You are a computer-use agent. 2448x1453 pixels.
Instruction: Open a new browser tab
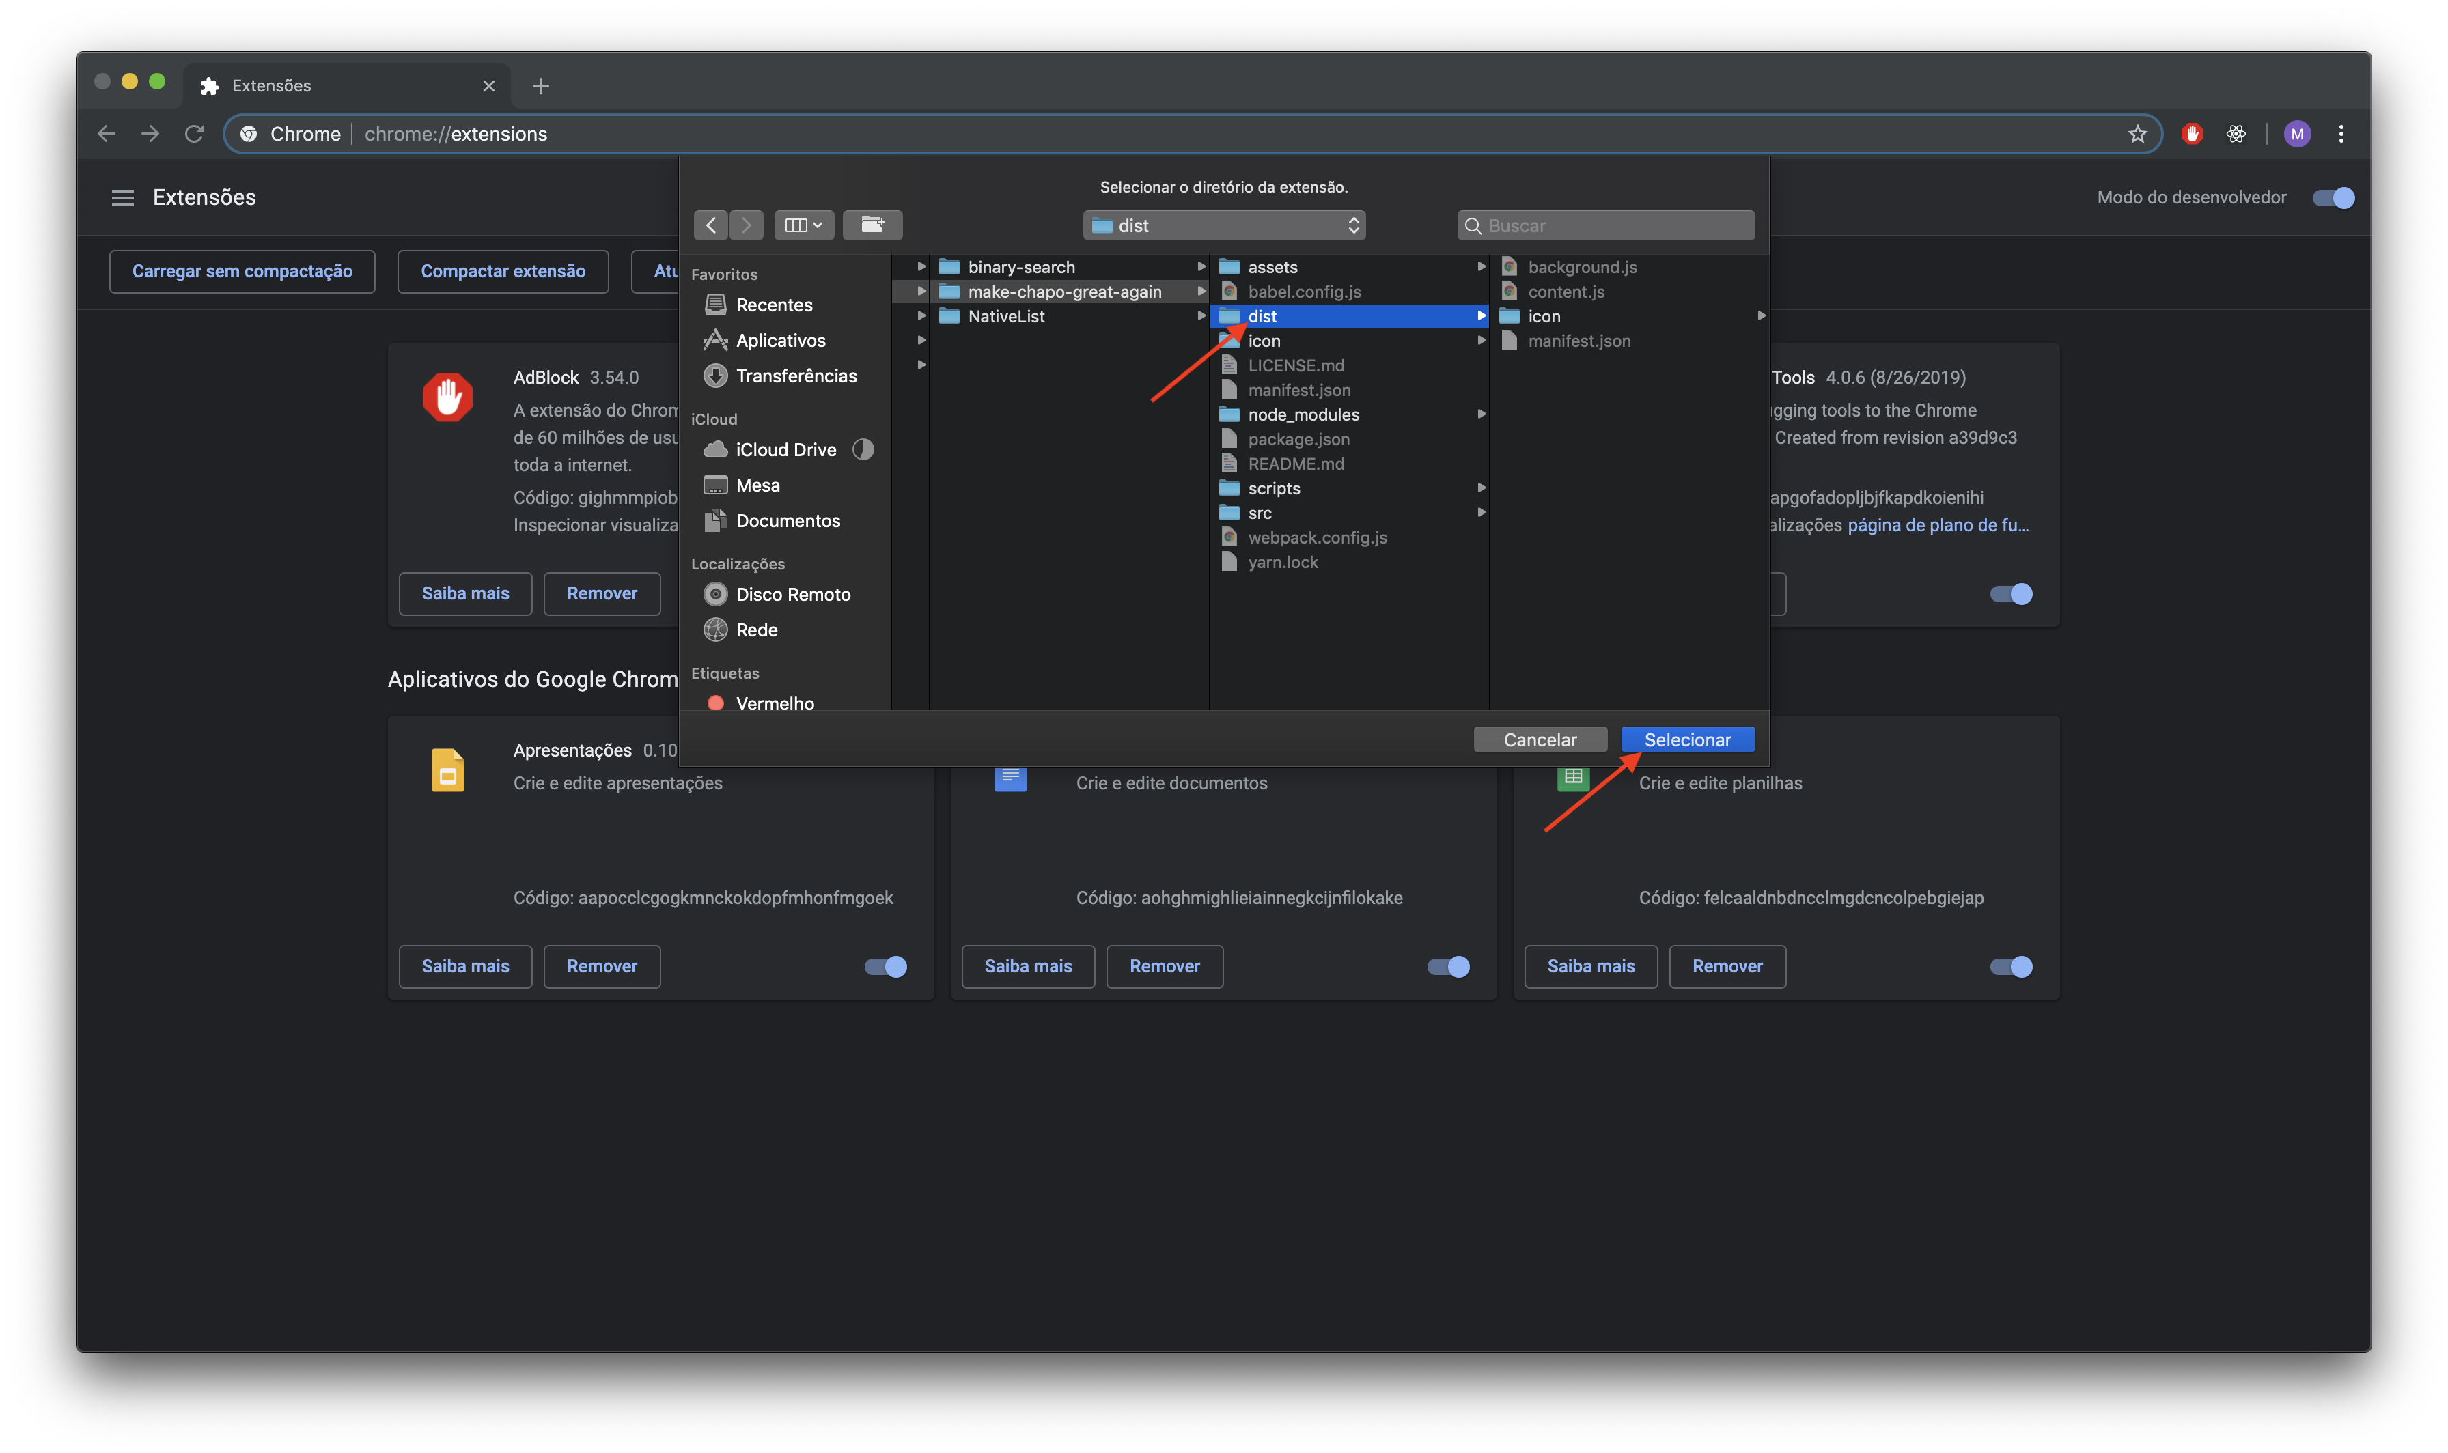point(540,86)
